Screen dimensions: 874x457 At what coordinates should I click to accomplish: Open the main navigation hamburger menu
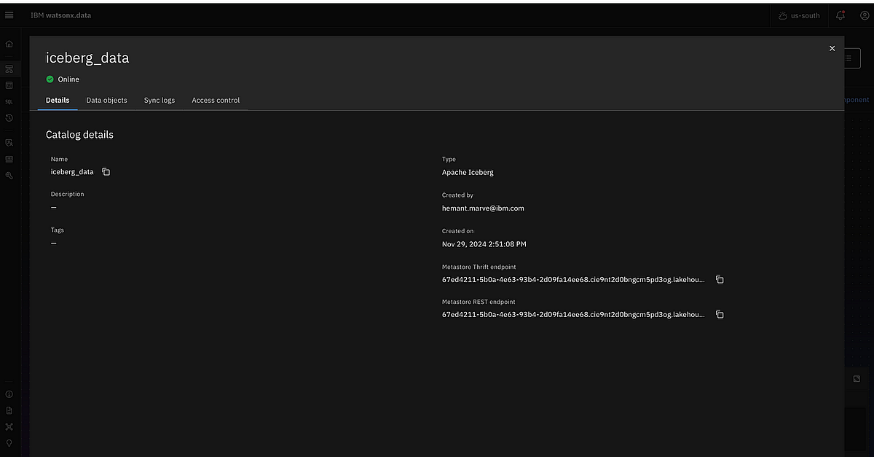[9, 15]
